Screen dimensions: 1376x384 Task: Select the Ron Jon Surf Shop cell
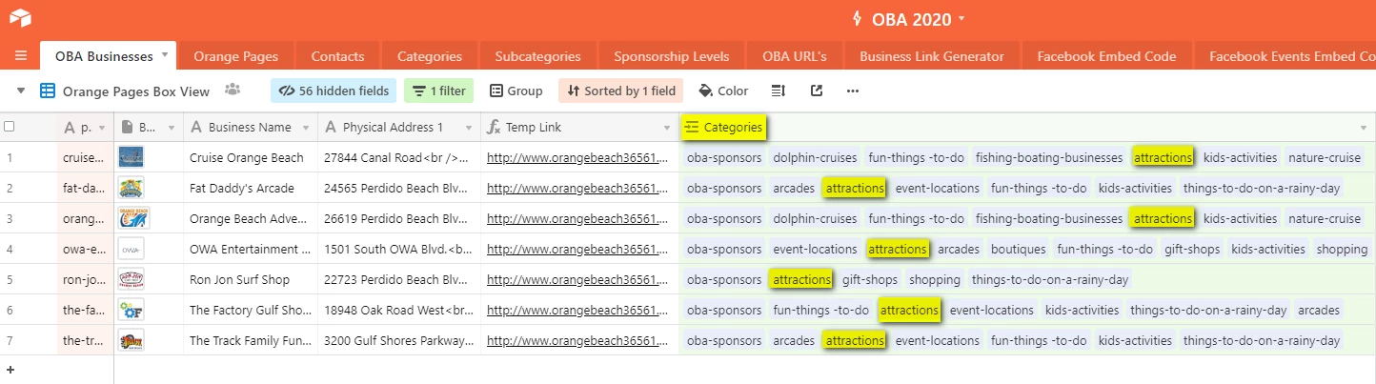251,279
